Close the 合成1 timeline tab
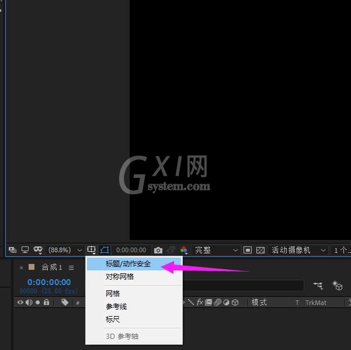 coord(21,267)
